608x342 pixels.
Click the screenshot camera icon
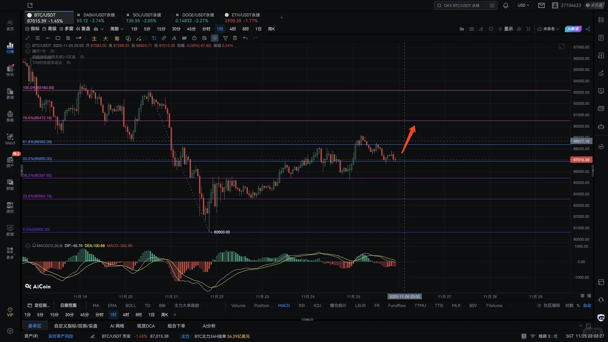[472, 29]
